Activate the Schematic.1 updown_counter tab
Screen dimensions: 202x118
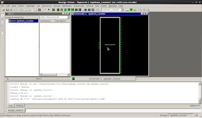103,79
